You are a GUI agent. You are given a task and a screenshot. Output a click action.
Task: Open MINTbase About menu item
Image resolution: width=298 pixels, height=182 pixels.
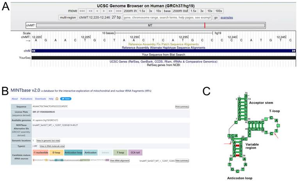click(x=14, y=99)
